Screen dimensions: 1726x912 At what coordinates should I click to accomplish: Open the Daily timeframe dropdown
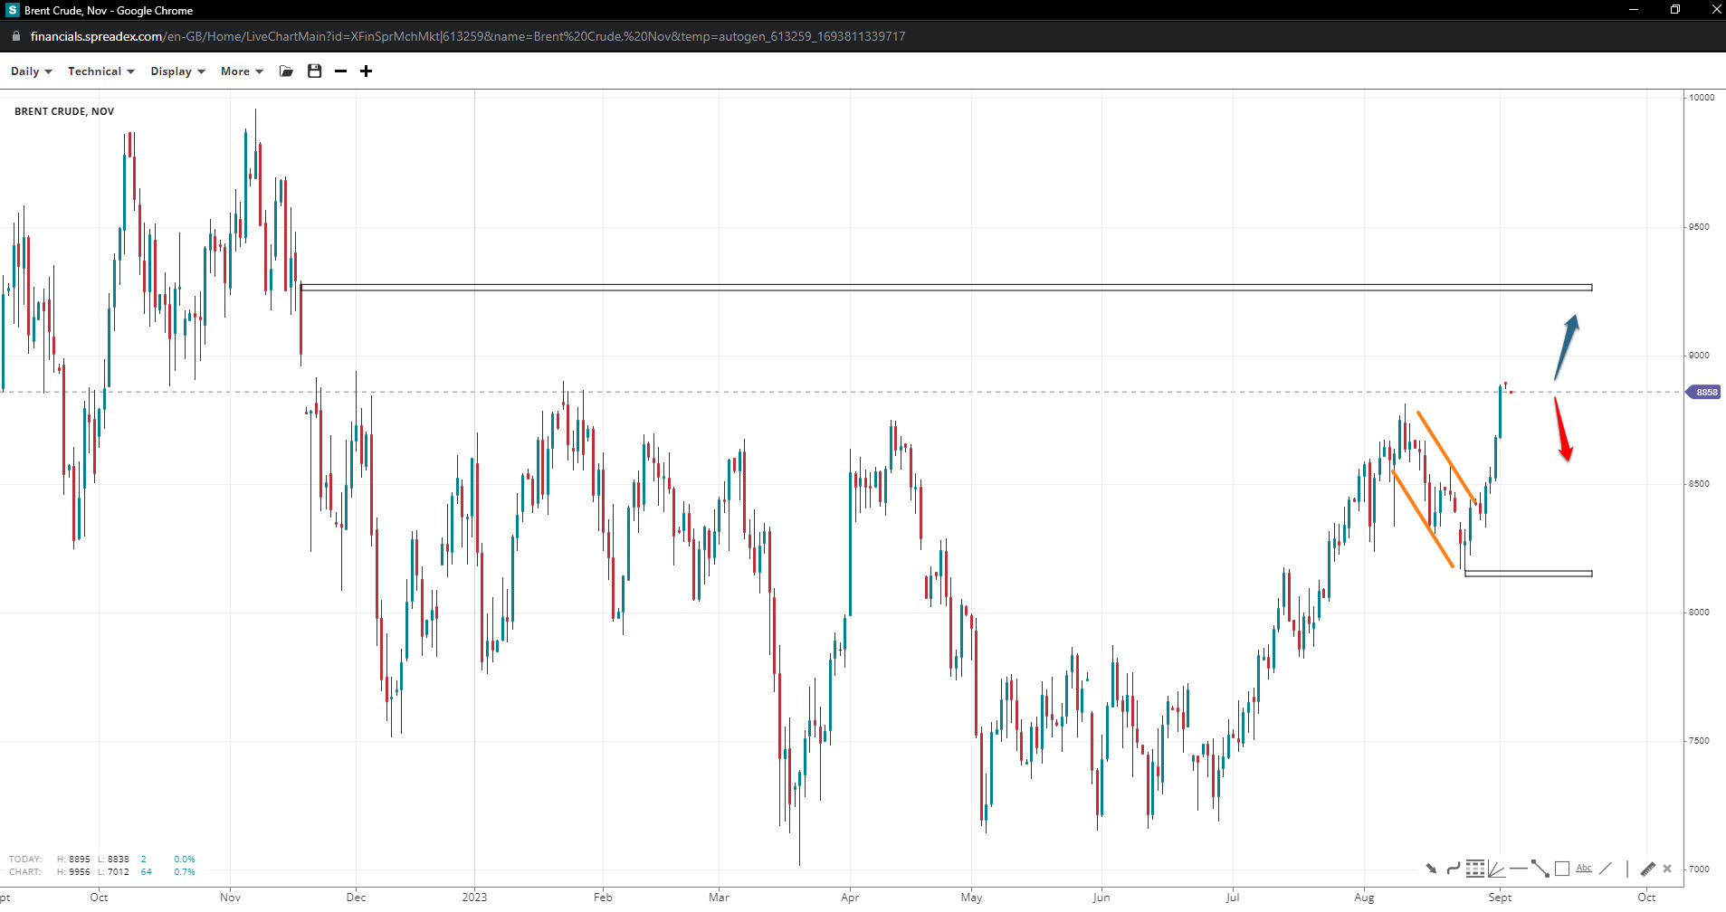pos(31,71)
